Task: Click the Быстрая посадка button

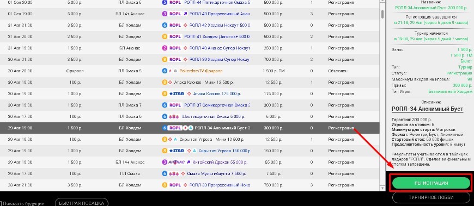Action: [82, 203]
